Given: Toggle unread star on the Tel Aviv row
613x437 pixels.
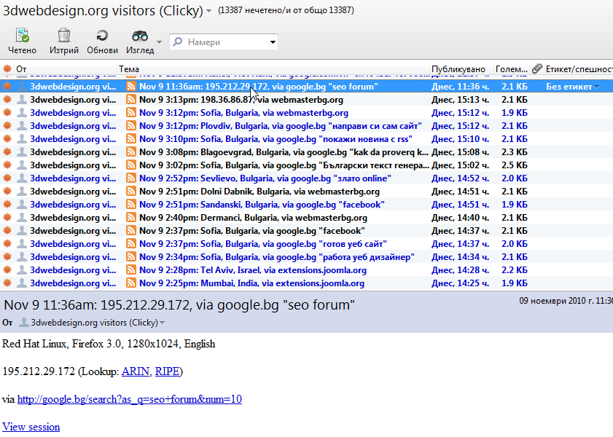Looking at the screenshot, I should coord(7,270).
